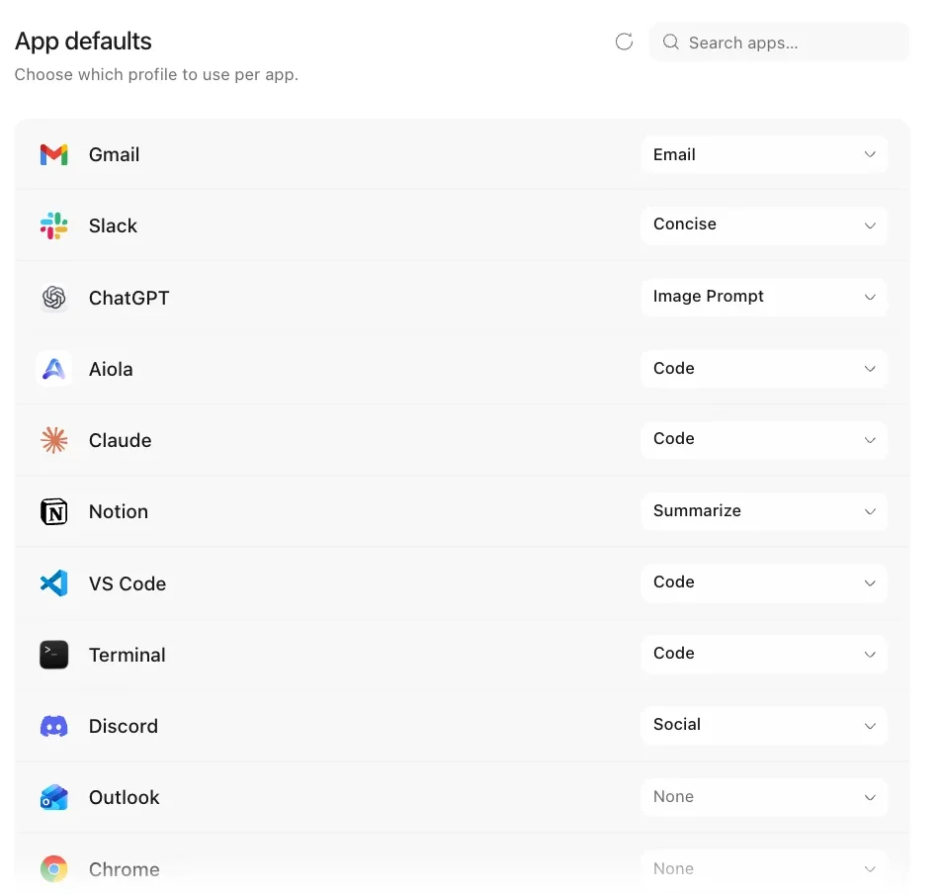
Task: Open Slack's Concise profile dropdown
Action: [764, 225]
